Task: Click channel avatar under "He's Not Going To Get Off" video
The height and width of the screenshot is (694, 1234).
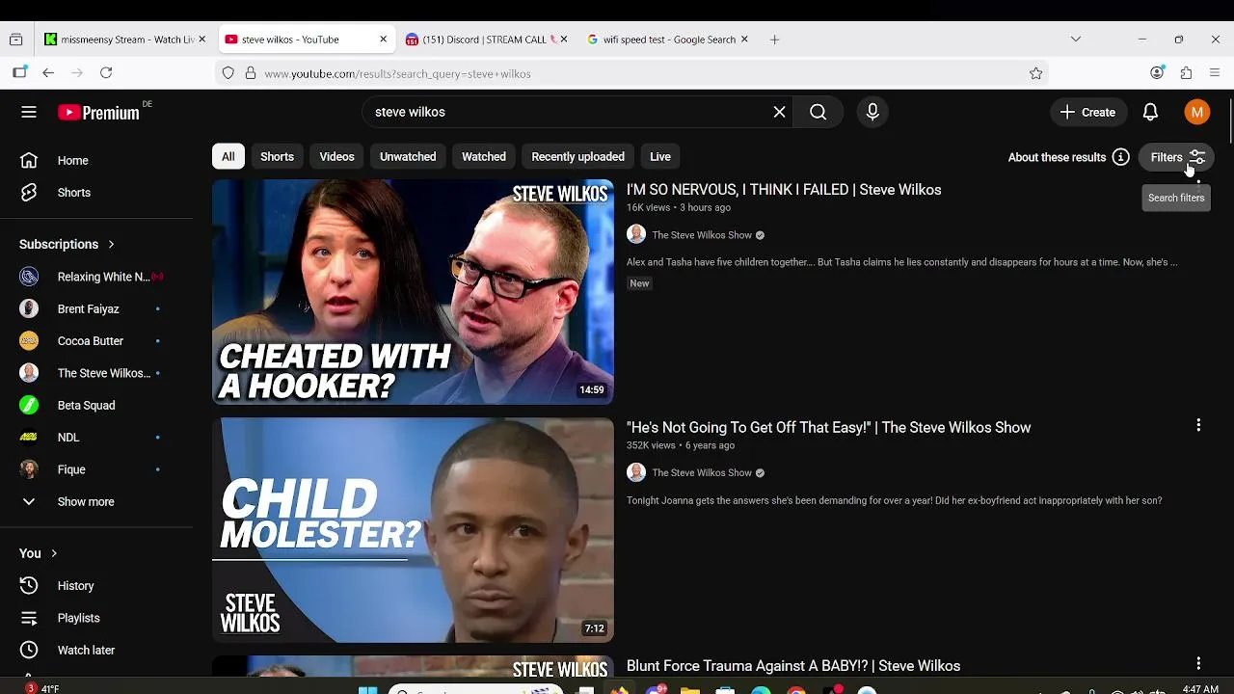Action: [x=636, y=472]
